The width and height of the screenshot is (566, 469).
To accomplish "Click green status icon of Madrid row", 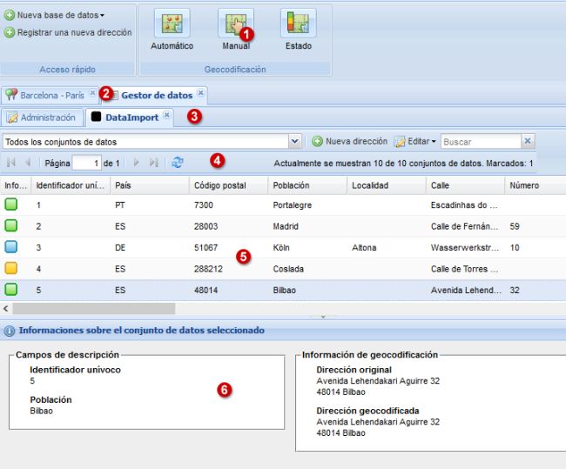I will coord(10,226).
